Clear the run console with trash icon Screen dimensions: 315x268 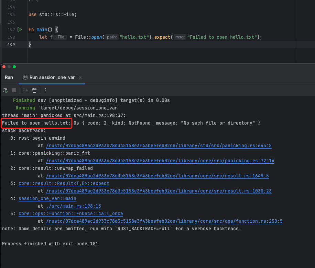tap(34, 90)
